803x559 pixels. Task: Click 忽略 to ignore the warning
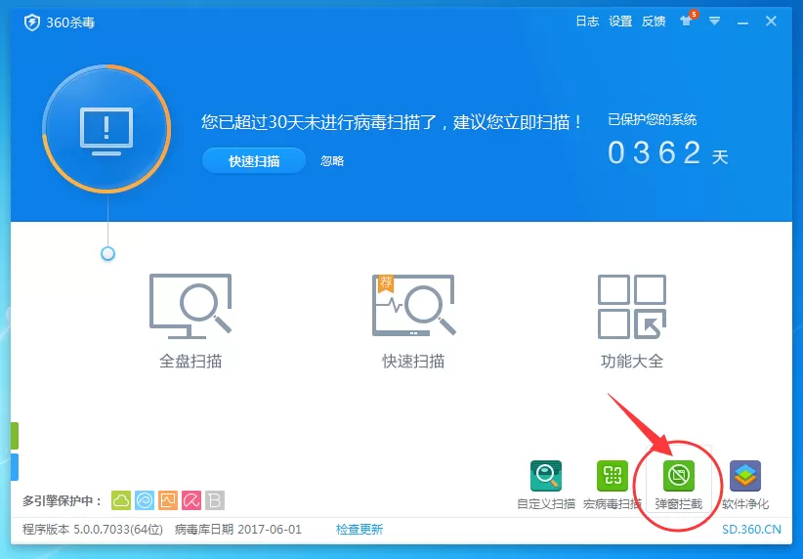[332, 161]
